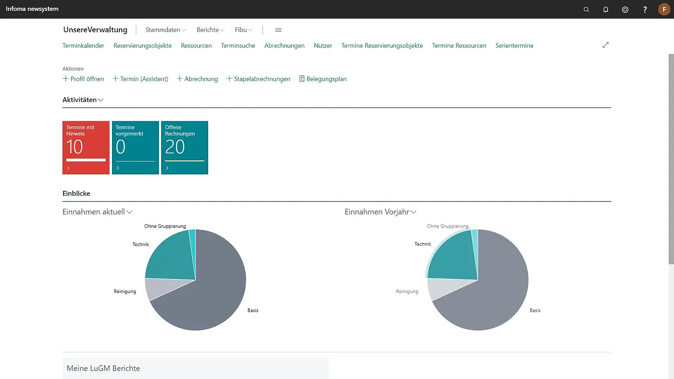Expand Einnahmen Vorjahr chart options

[x=381, y=212]
